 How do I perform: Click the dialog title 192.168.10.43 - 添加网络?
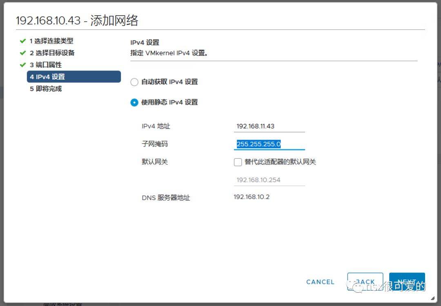[x=77, y=21]
